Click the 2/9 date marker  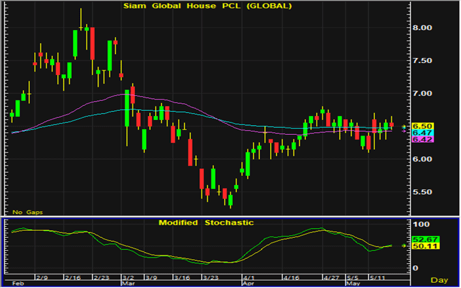point(42,278)
